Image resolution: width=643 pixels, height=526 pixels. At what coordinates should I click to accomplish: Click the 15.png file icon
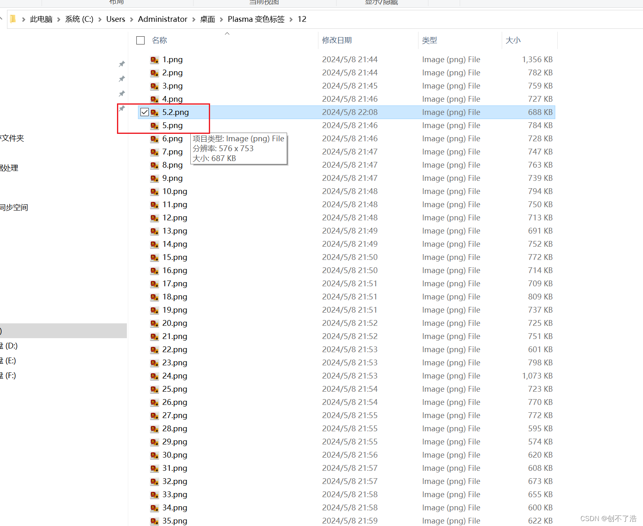pyautogui.click(x=154, y=257)
